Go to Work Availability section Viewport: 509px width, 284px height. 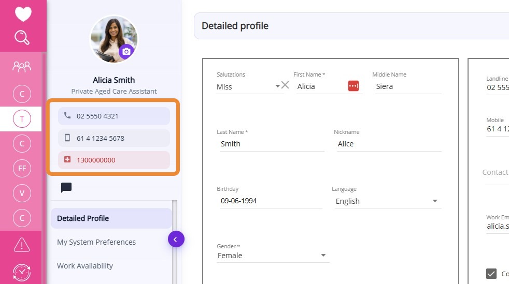85,266
